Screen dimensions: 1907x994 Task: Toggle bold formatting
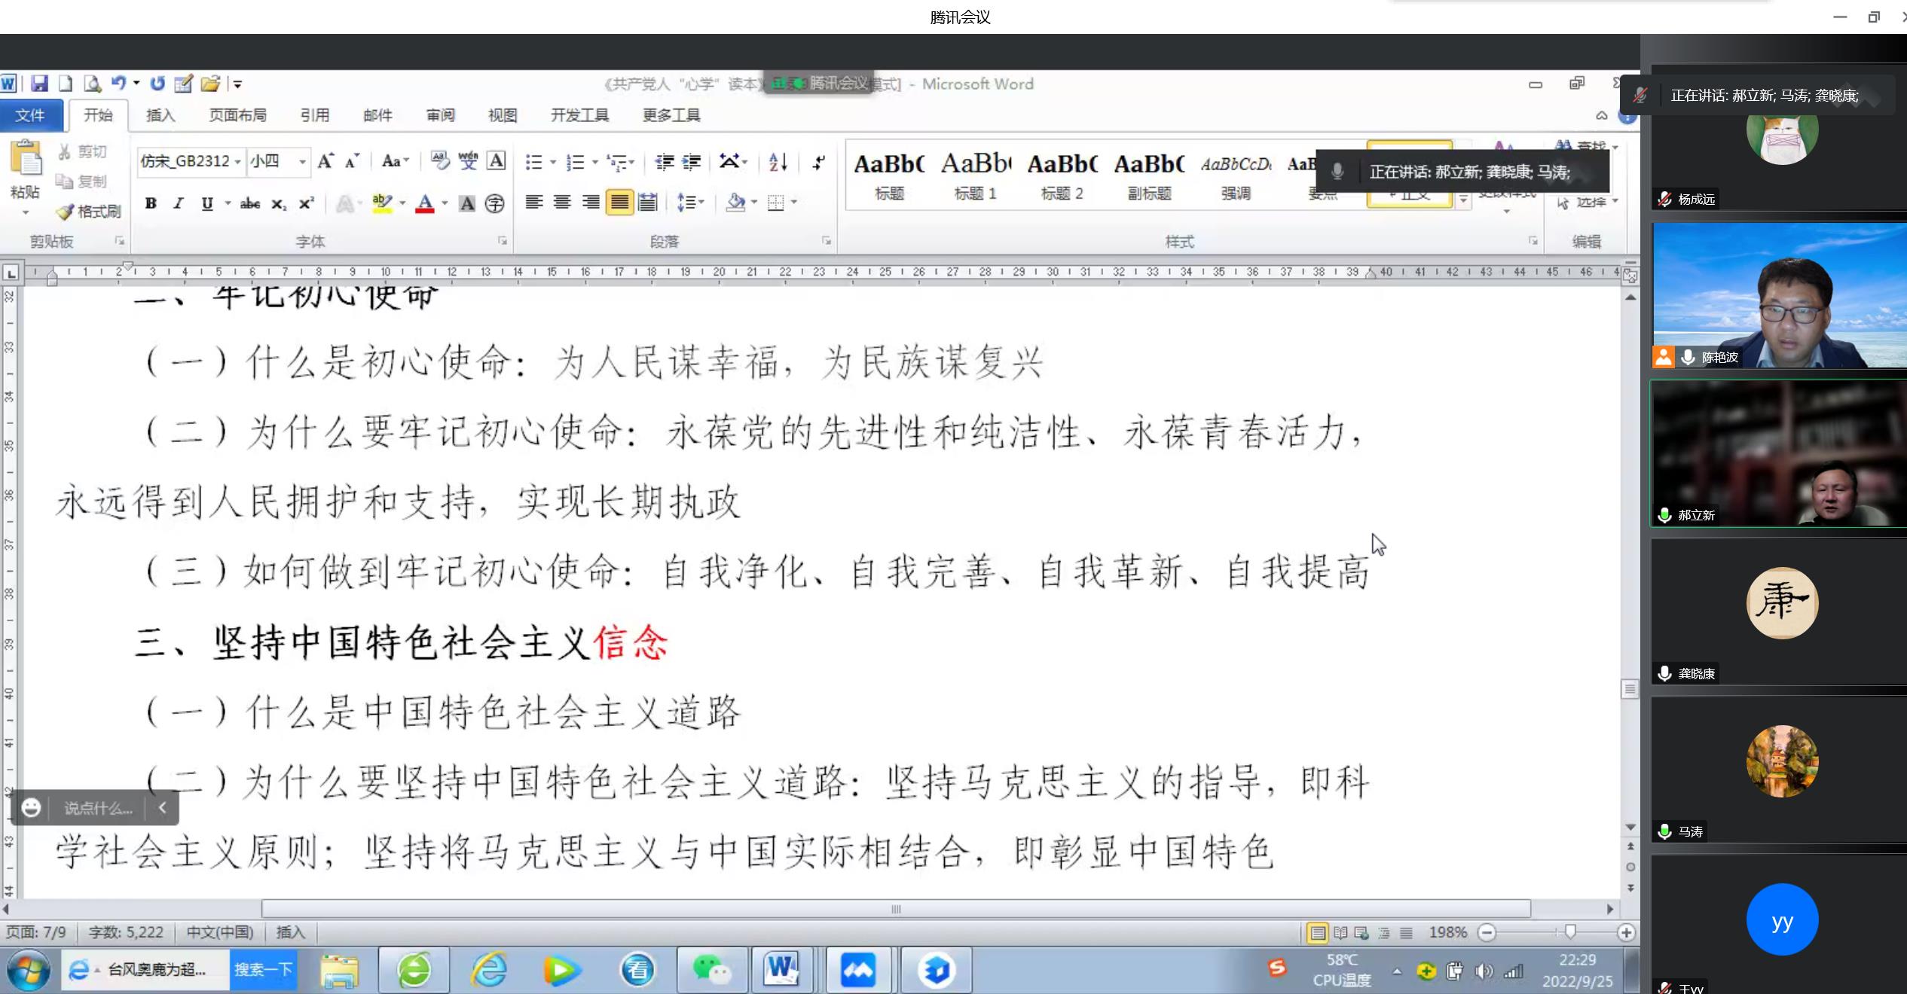click(151, 203)
